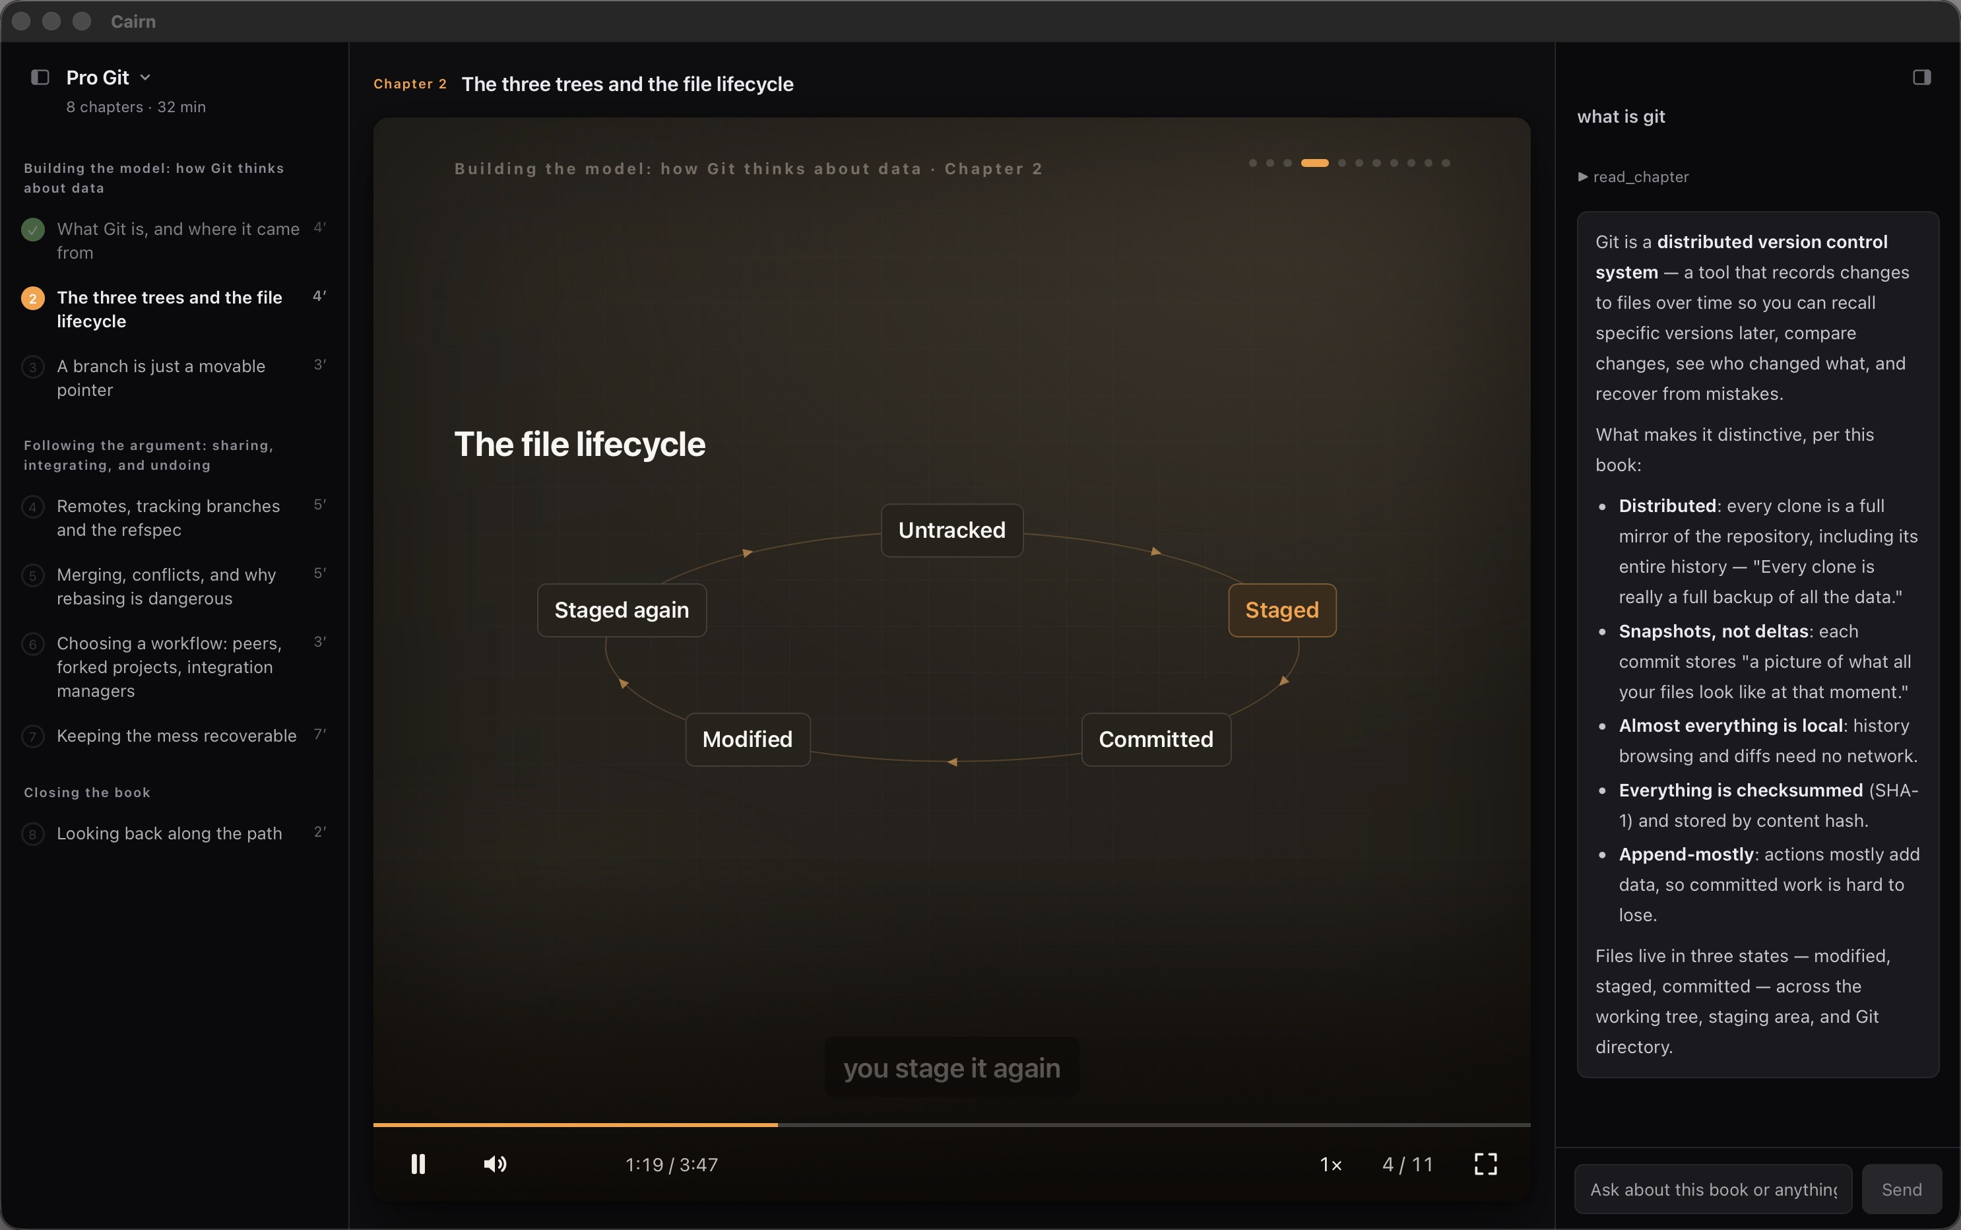The image size is (1961, 1230).
Task: Click the '4 / 11' slide counter
Action: (x=1407, y=1164)
